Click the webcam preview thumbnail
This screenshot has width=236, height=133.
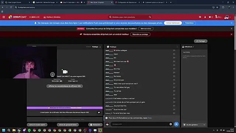coord(28,62)
